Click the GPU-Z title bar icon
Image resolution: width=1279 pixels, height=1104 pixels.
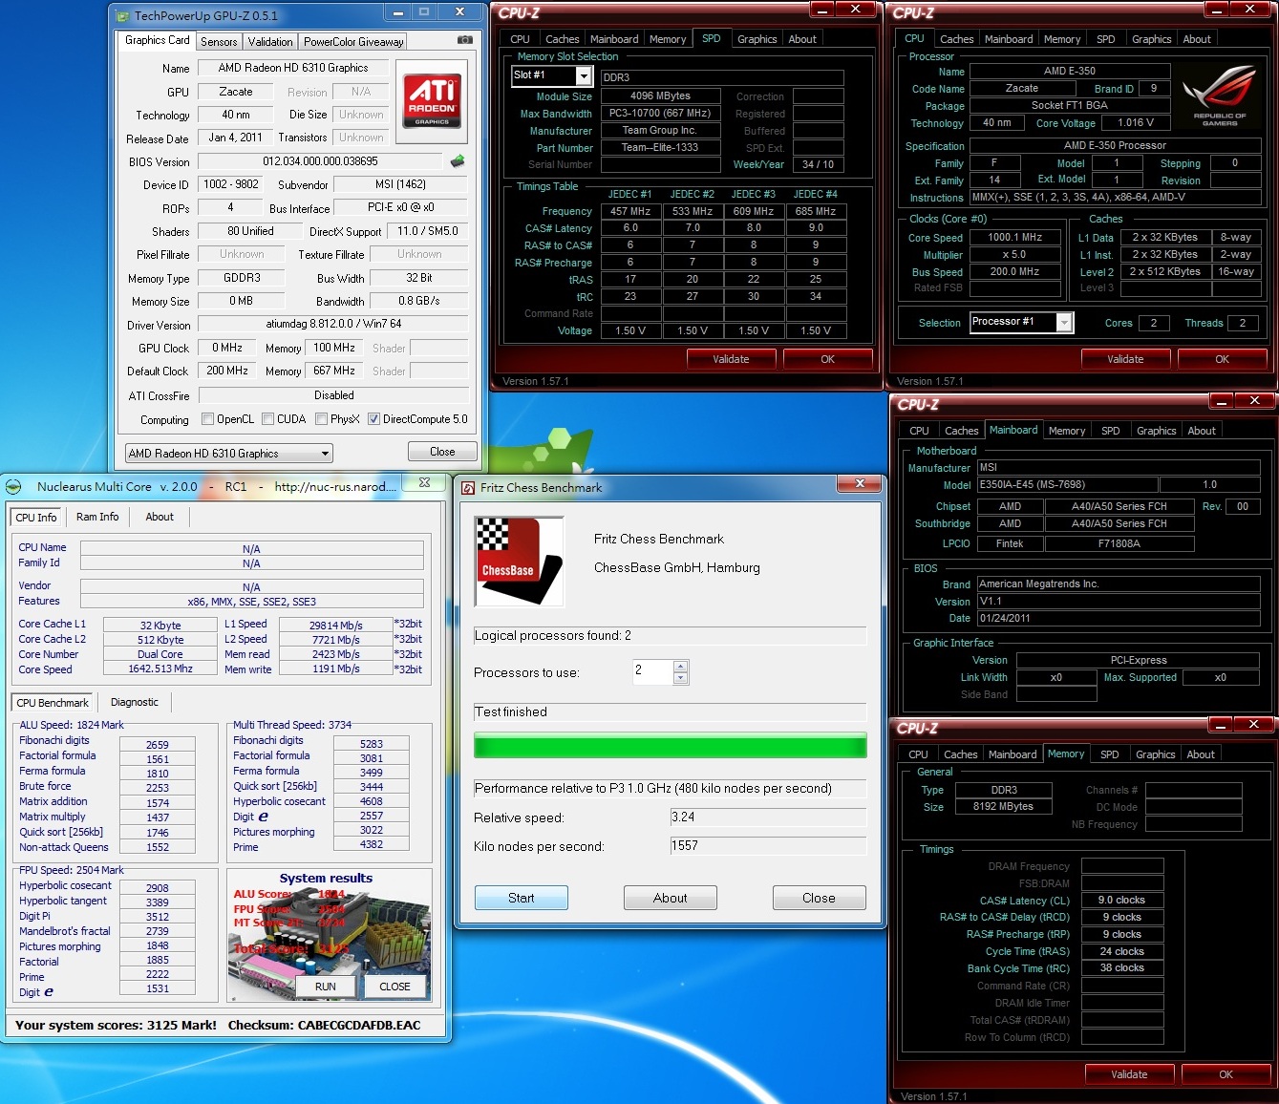pyautogui.click(x=122, y=15)
